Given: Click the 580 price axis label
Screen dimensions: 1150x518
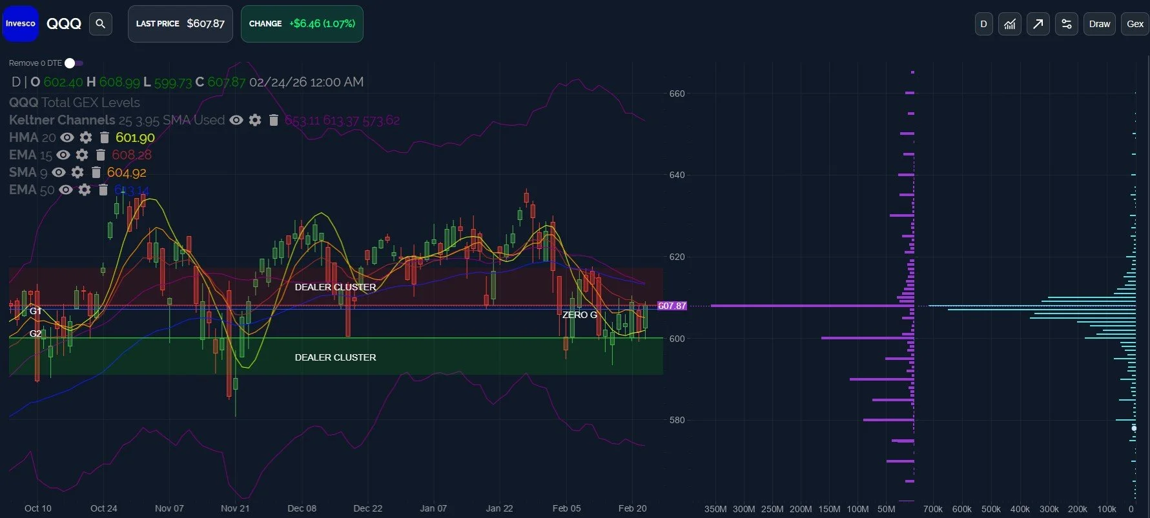Looking at the screenshot, I should pos(677,420).
